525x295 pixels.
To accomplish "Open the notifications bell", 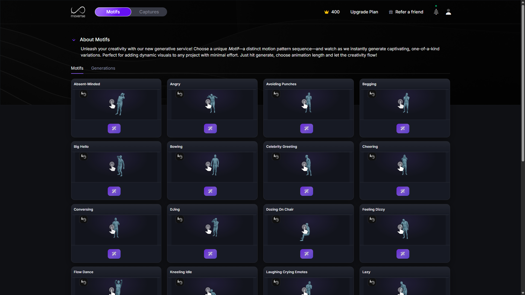I will point(436,12).
